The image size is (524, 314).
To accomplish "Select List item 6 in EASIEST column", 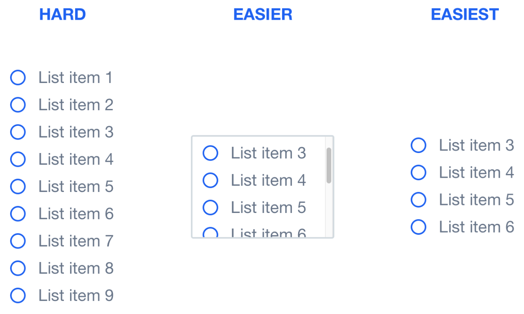I will (419, 227).
